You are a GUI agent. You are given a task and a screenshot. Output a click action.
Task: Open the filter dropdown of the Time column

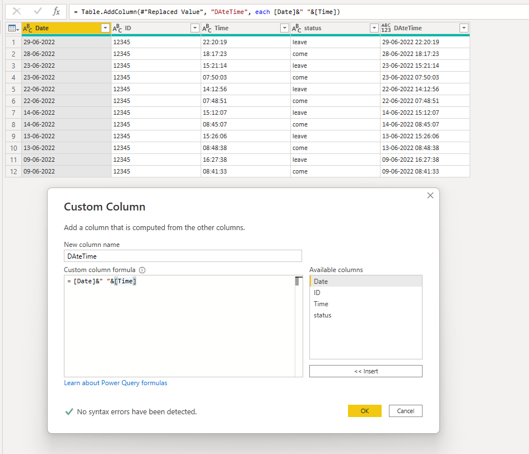click(x=285, y=29)
